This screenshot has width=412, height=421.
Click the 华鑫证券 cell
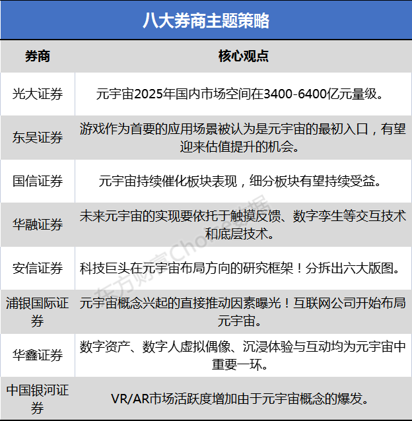pyautogui.click(x=38, y=355)
